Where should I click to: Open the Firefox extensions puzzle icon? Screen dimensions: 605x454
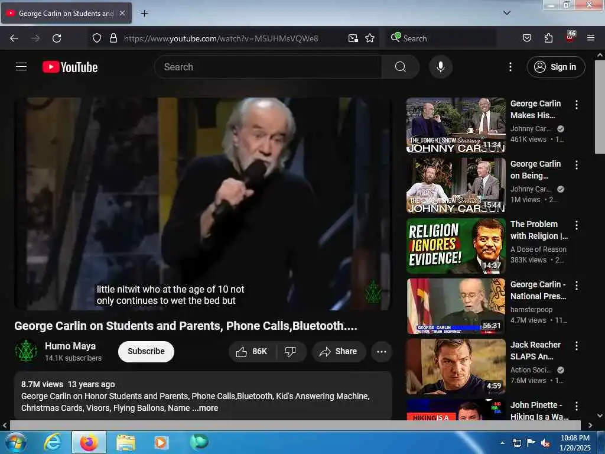coord(548,38)
